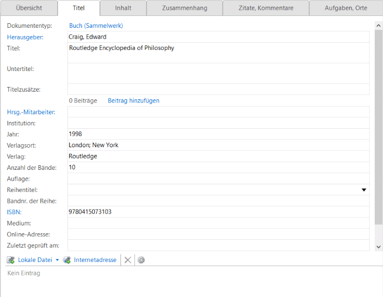The image size is (383, 297).
Task: Click the Herausgeber label link
Action: point(25,37)
